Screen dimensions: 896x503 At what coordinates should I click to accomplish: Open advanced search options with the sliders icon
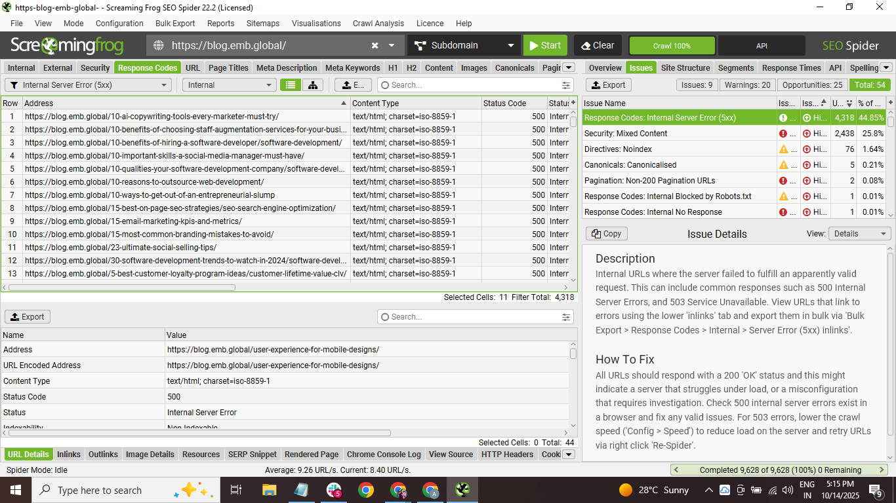tap(565, 84)
